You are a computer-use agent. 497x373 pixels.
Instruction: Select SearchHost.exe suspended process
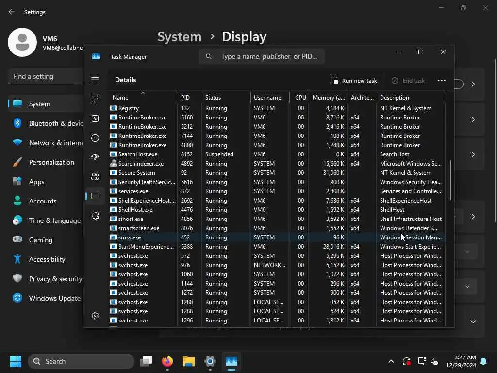pyautogui.click(x=277, y=154)
